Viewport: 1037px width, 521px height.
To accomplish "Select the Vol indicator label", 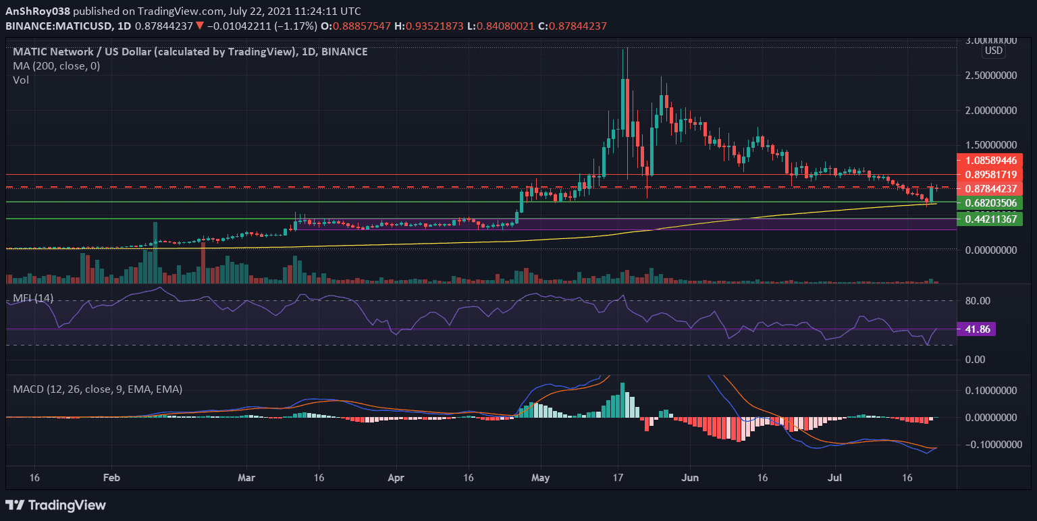I will pos(21,80).
